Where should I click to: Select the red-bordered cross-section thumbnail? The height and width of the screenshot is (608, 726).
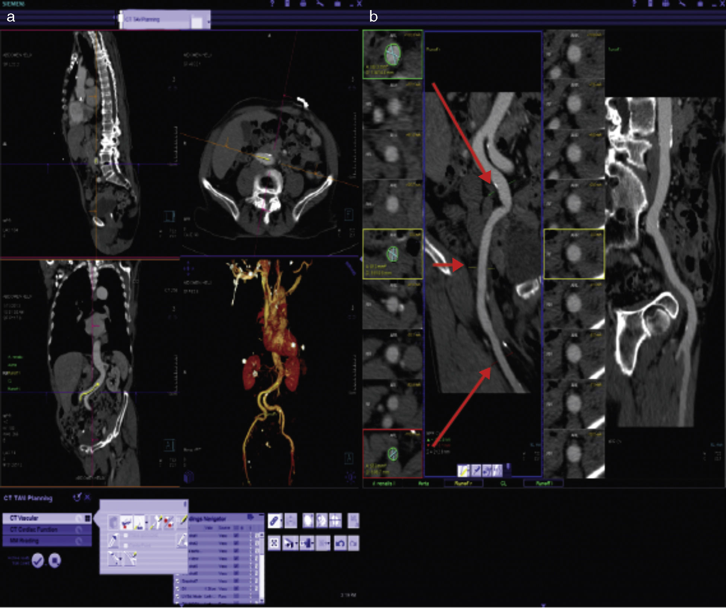coord(392,453)
